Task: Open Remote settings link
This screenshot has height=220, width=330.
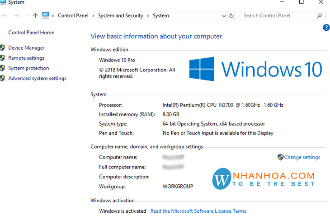Action: tap(26, 58)
